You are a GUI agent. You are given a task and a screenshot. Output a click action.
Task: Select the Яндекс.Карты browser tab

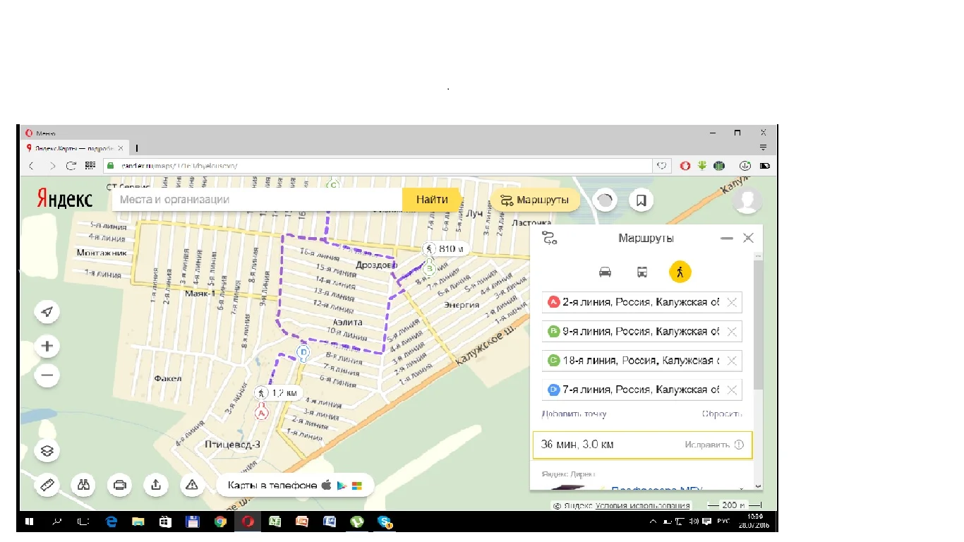pos(74,148)
